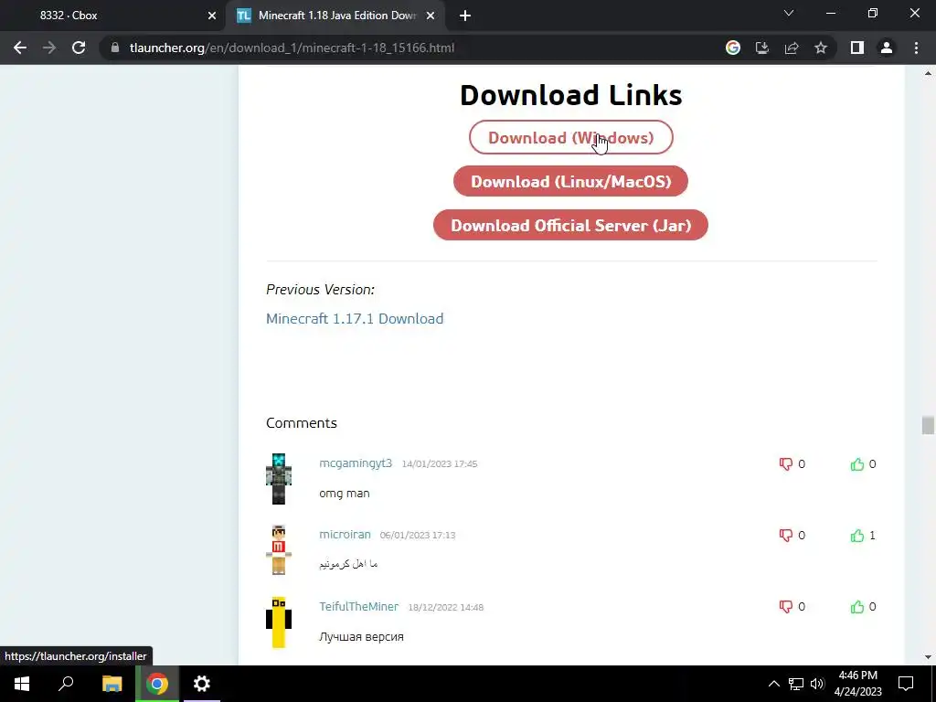Viewport: 936px width, 702px height.
Task: Like microiran's comment
Action: tap(857, 535)
